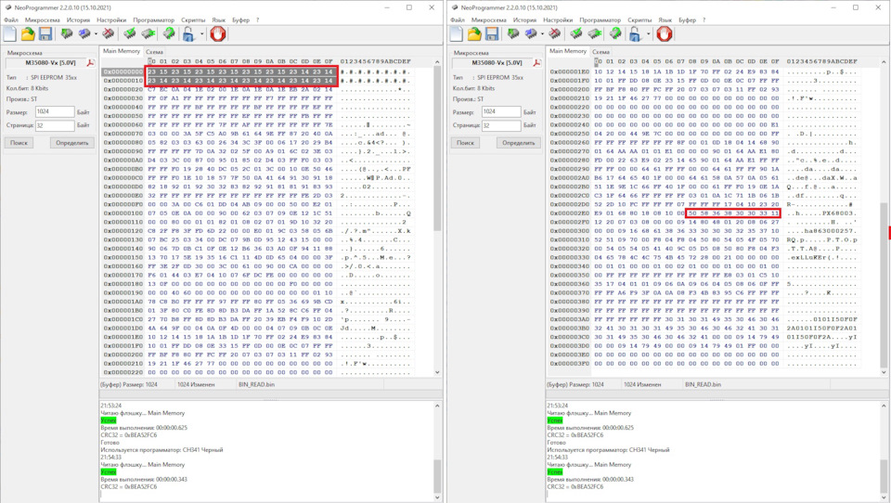Open the ? help menu in left window
The width and height of the screenshot is (891, 503).
coord(257,19)
